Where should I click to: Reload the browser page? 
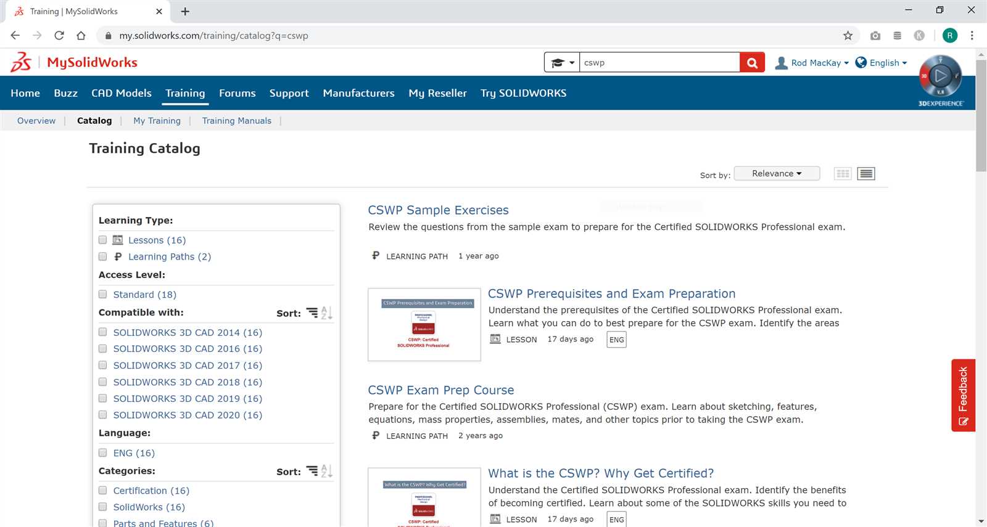click(59, 36)
